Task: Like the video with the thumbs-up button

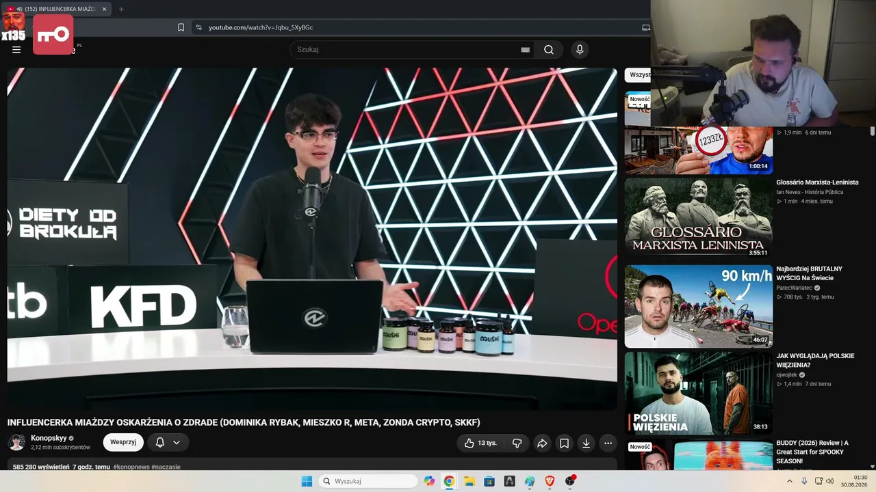Action: point(480,443)
